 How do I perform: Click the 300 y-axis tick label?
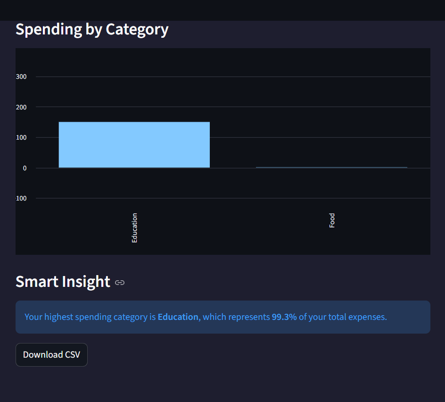pos(21,77)
